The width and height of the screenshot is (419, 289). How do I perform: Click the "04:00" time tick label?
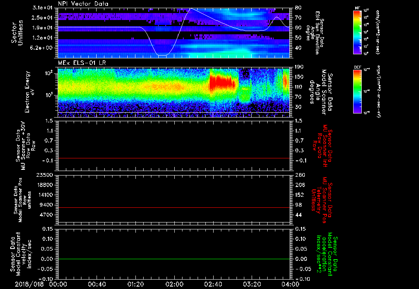290,284
